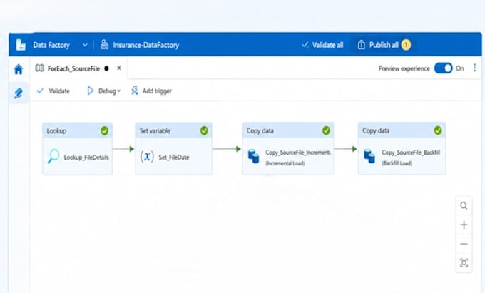485x293 pixels.
Task: Click the (Incremental Load) description text
Action: point(285,163)
